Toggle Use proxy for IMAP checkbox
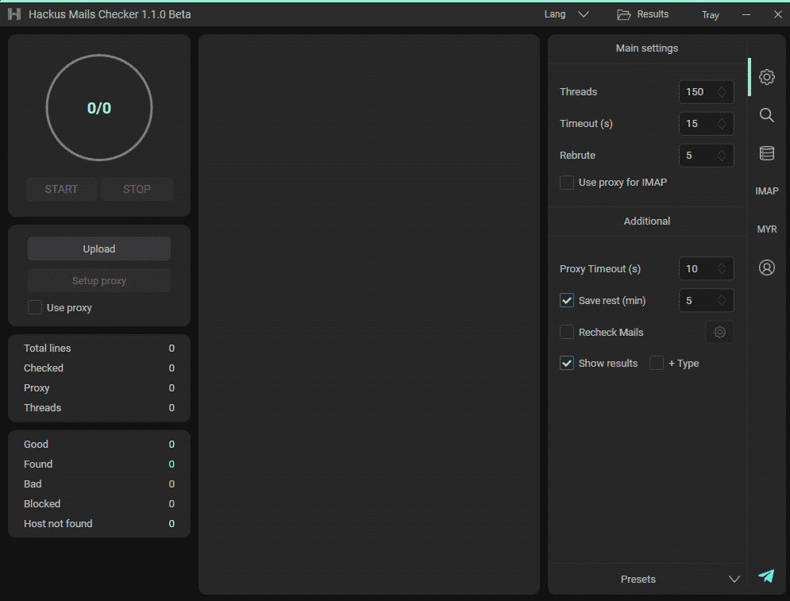The height and width of the screenshot is (601, 790). pos(567,183)
